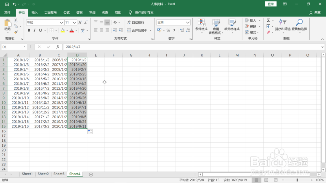Apply fill color bucket icon
The width and height of the screenshot is (326, 183).
pyautogui.click(x=63, y=31)
